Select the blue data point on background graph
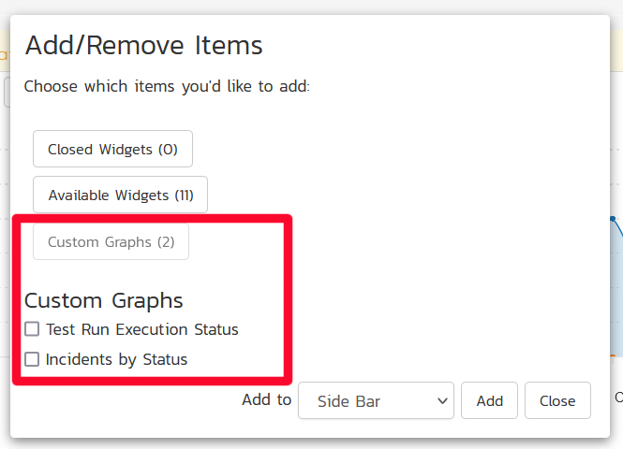This screenshot has width=623, height=449. coord(614,219)
